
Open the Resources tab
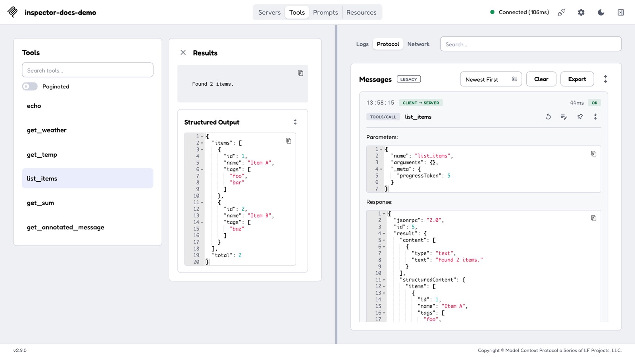(361, 12)
